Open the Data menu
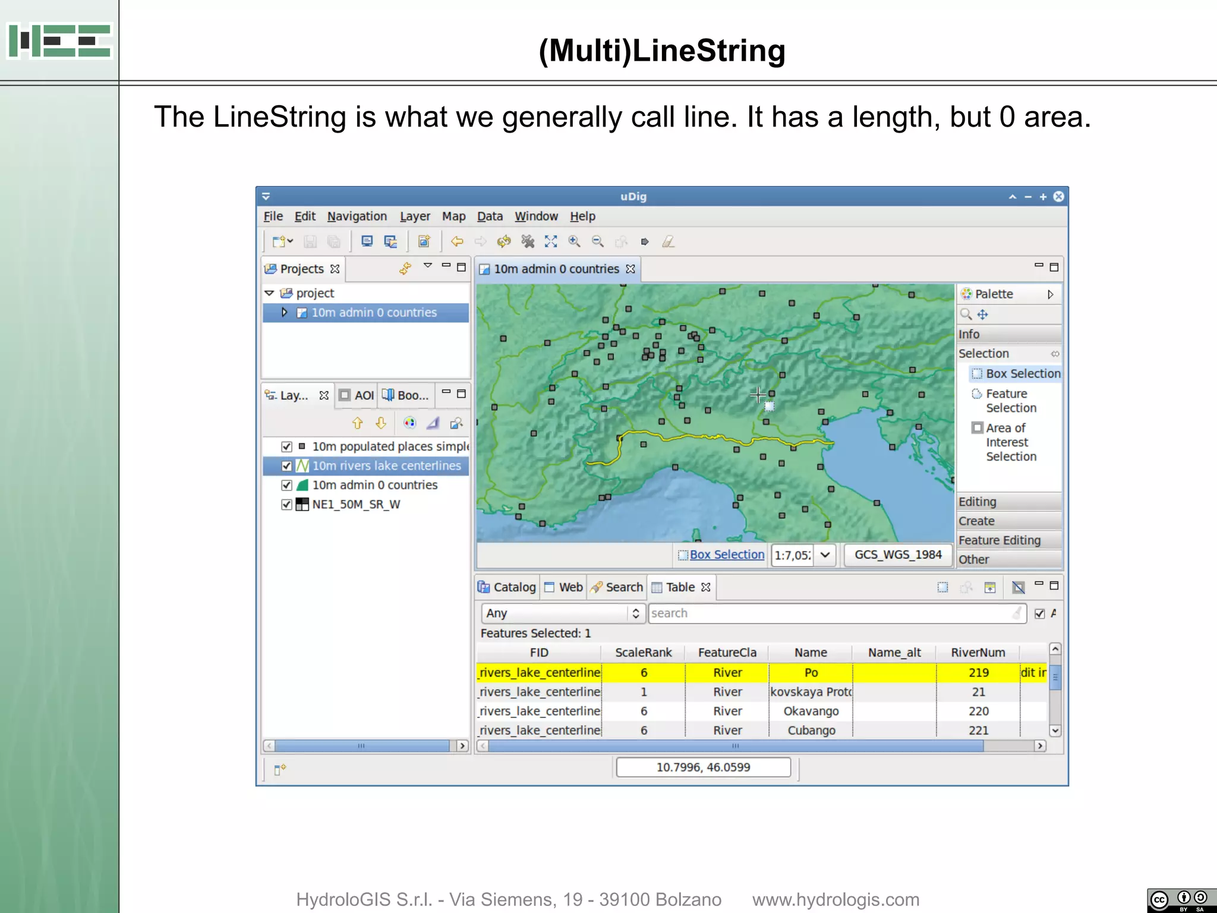This screenshot has height=913, width=1217. pos(490,216)
